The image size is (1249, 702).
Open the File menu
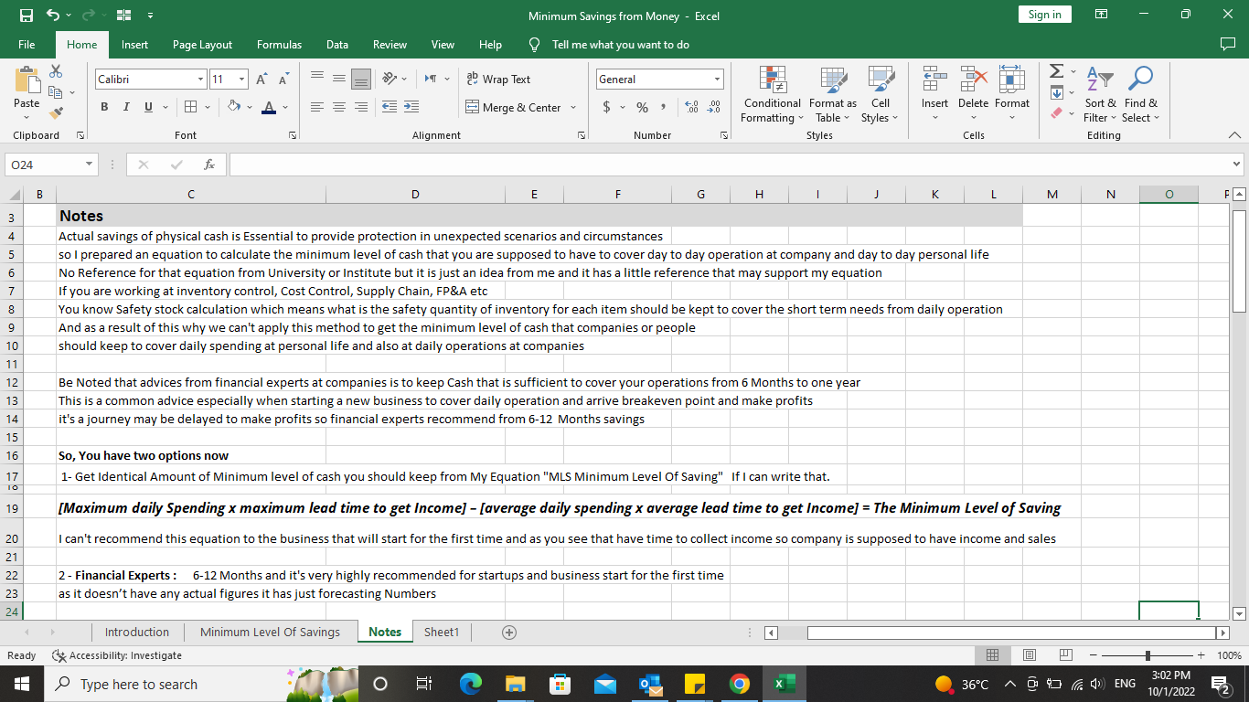27,44
